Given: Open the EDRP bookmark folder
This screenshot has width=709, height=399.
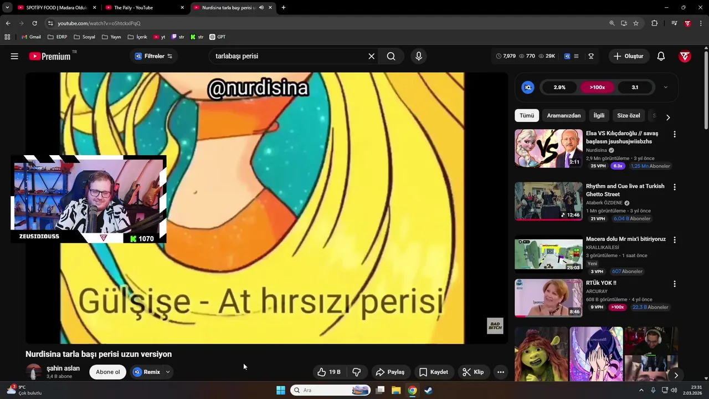Looking at the screenshot, I should 58,37.
